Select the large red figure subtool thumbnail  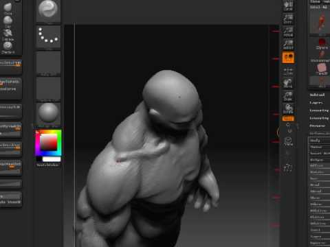(x=322, y=22)
